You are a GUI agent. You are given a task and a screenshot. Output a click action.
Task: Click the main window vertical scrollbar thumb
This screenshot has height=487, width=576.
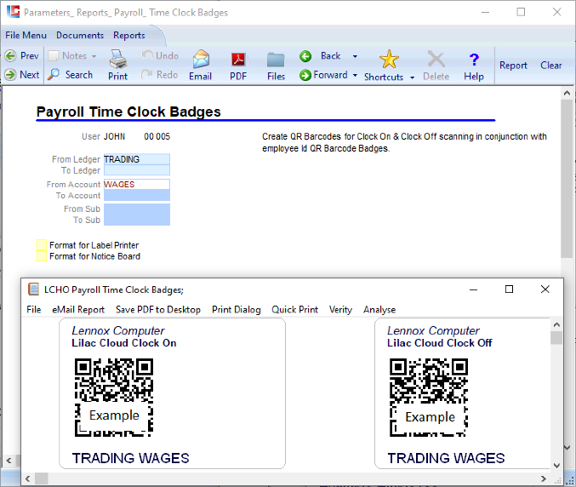(x=567, y=179)
